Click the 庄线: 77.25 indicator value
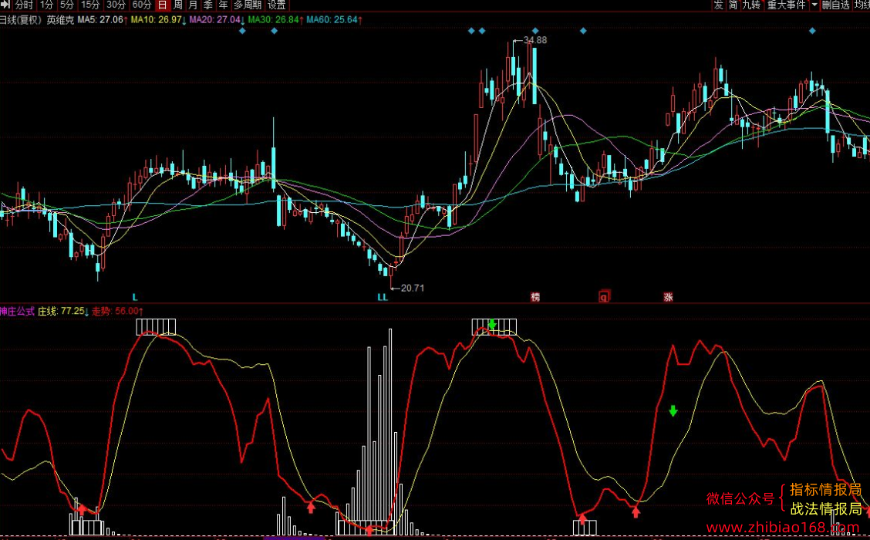This screenshot has width=870, height=540. (62, 312)
